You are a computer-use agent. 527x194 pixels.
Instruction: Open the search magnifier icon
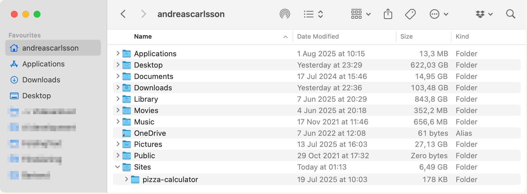510,14
